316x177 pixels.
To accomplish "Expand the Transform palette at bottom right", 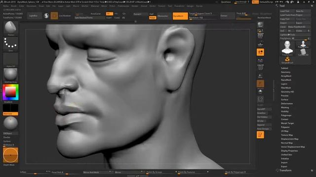I will click(285, 171).
